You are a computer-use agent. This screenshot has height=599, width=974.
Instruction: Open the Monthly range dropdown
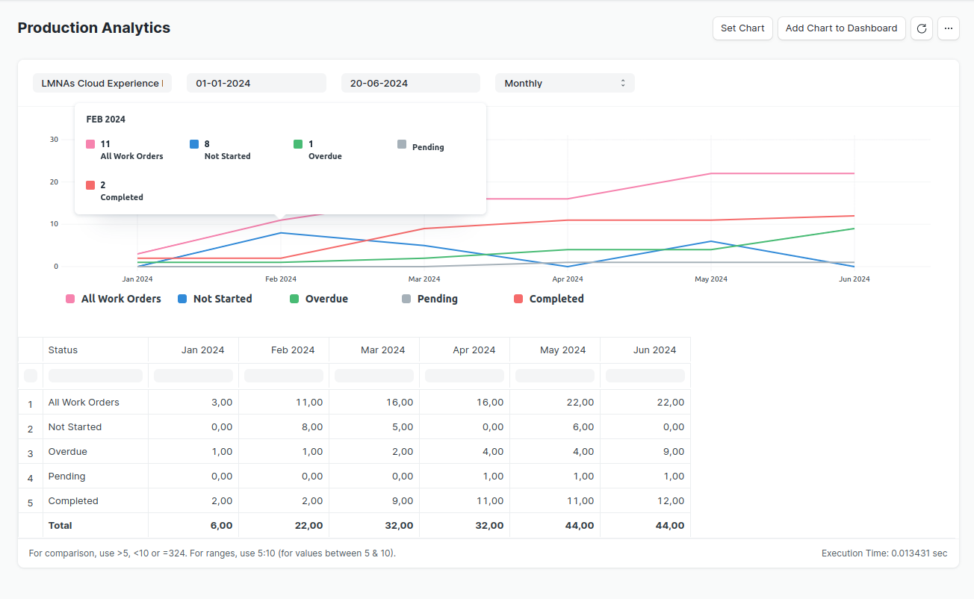point(565,83)
